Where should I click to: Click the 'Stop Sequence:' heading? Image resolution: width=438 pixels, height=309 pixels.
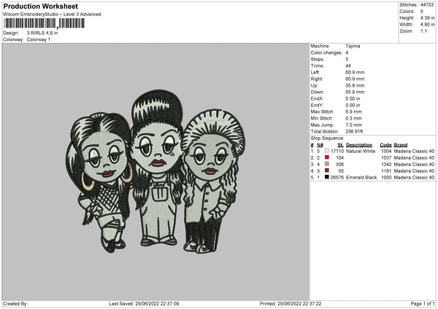[x=327, y=138]
